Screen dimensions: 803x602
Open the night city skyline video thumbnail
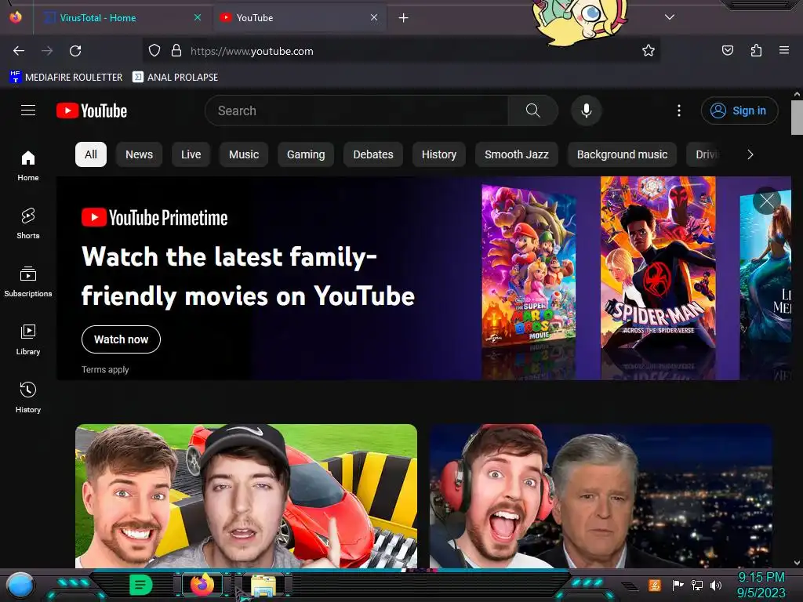coord(601,495)
